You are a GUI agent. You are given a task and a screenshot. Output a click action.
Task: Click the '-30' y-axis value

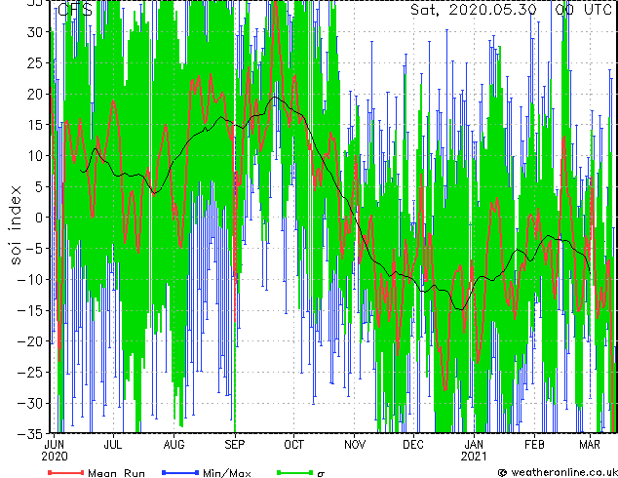(x=30, y=403)
